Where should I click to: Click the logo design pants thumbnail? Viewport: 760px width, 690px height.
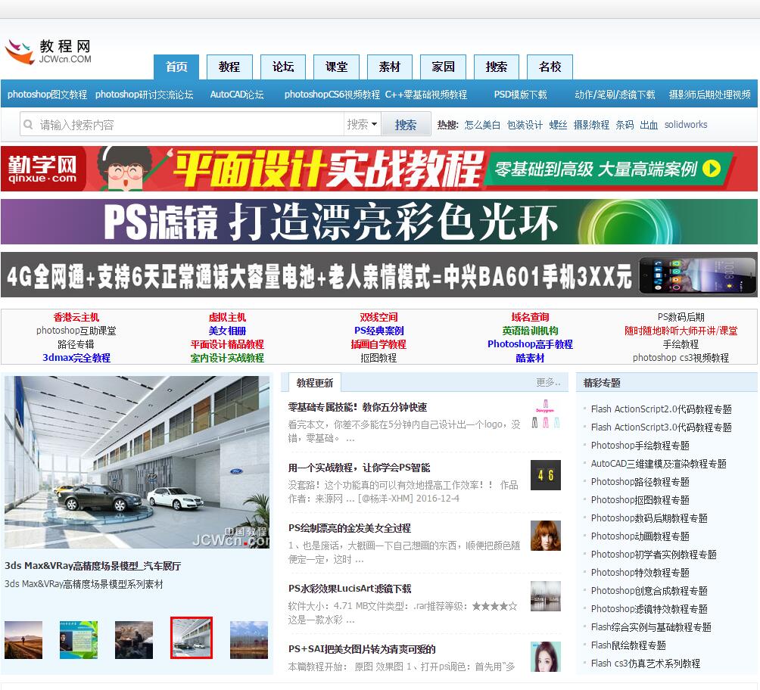point(545,415)
